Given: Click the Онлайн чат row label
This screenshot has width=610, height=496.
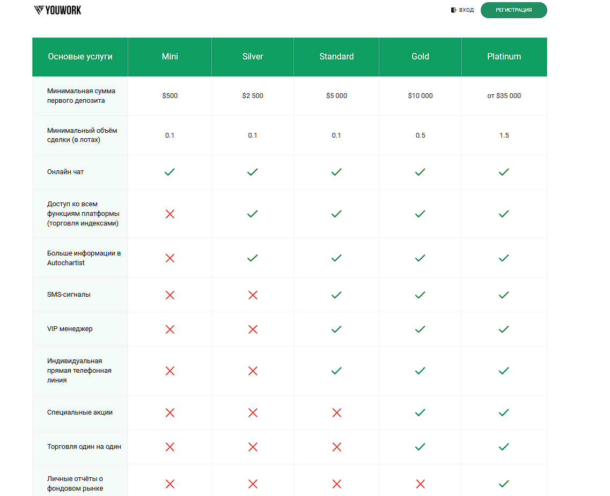Looking at the screenshot, I should [65, 172].
